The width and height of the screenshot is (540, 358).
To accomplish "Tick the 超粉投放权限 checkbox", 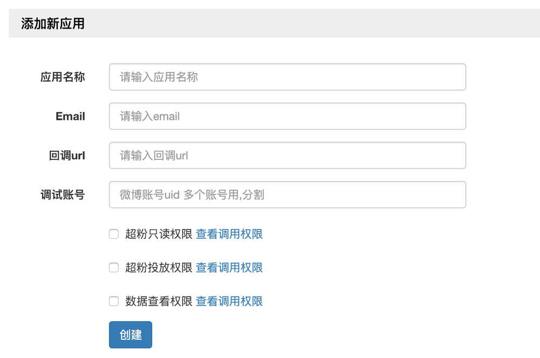I will pos(114,267).
